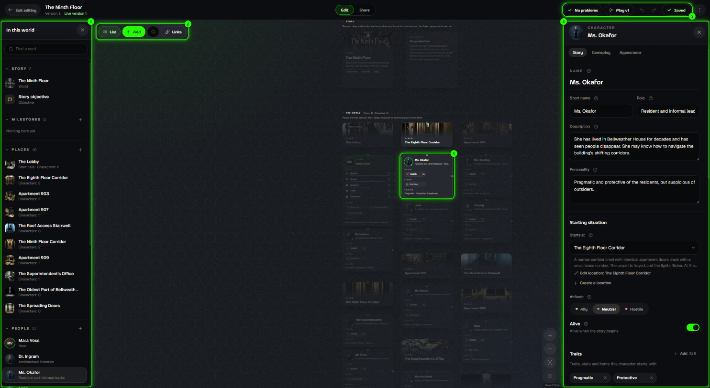Image resolution: width=710 pixels, height=388 pixels.
Task: Click the Play v1 button
Action: [619, 10]
